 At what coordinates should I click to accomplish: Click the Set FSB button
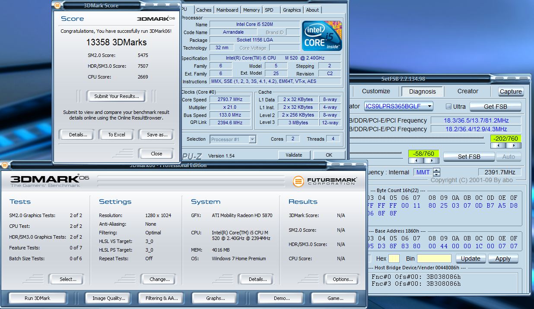469,157
